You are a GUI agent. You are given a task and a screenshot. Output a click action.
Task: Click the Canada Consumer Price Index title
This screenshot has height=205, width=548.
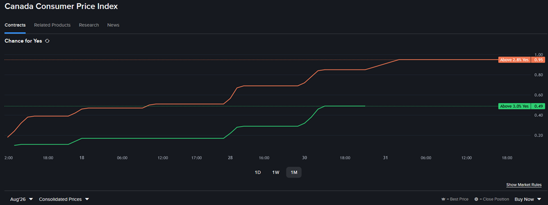(x=61, y=7)
